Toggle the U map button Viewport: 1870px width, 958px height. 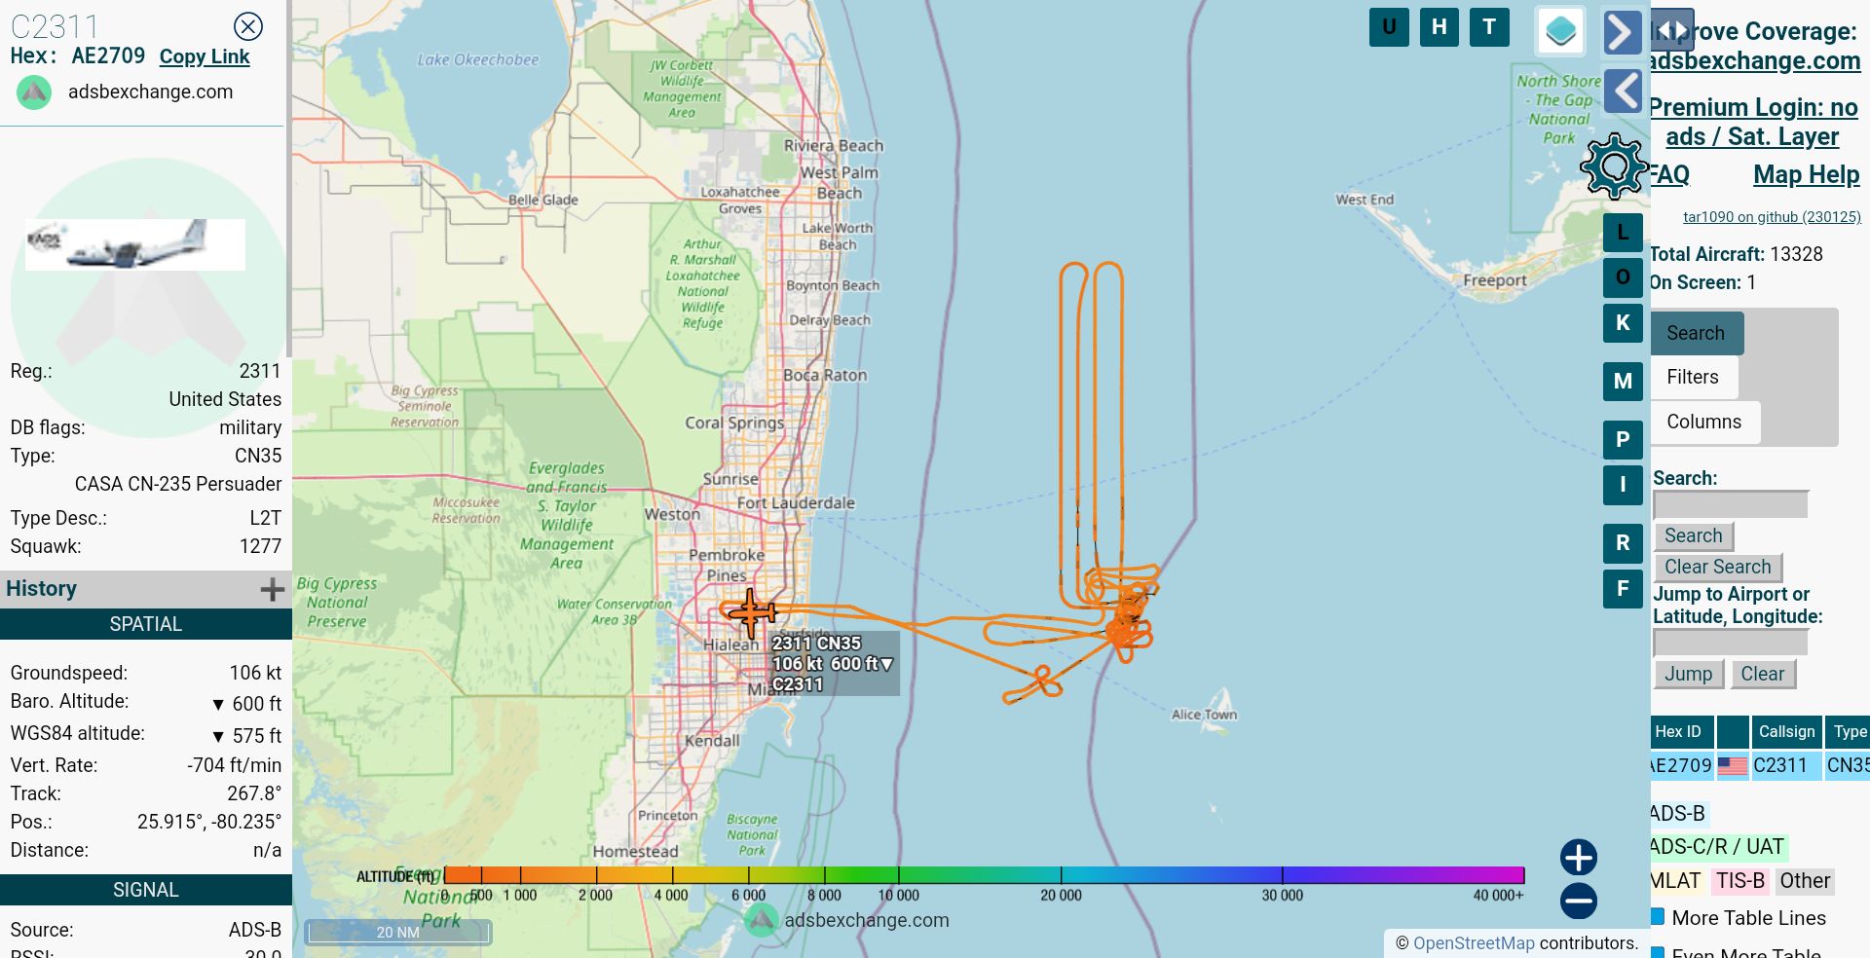[1389, 27]
